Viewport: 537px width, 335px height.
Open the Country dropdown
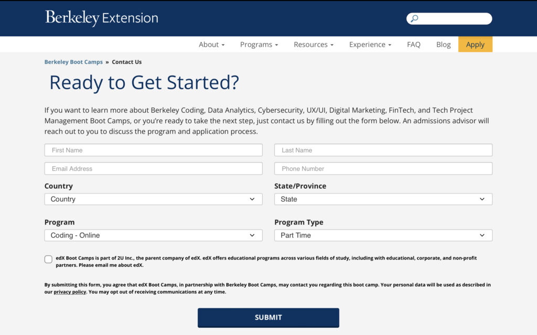click(x=153, y=199)
